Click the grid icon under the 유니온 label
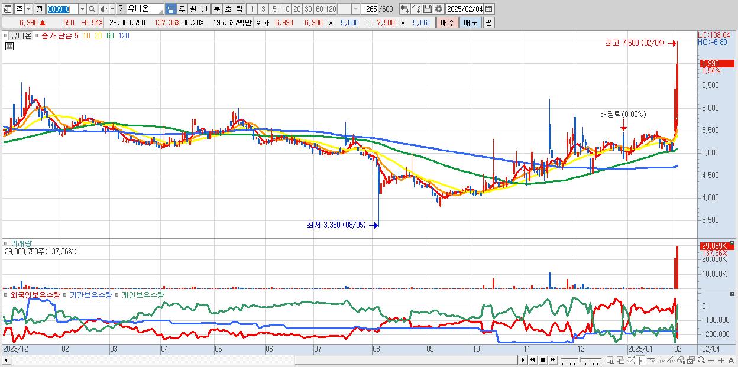Image resolution: width=738 pixels, height=367 pixels. [x=9, y=46]
